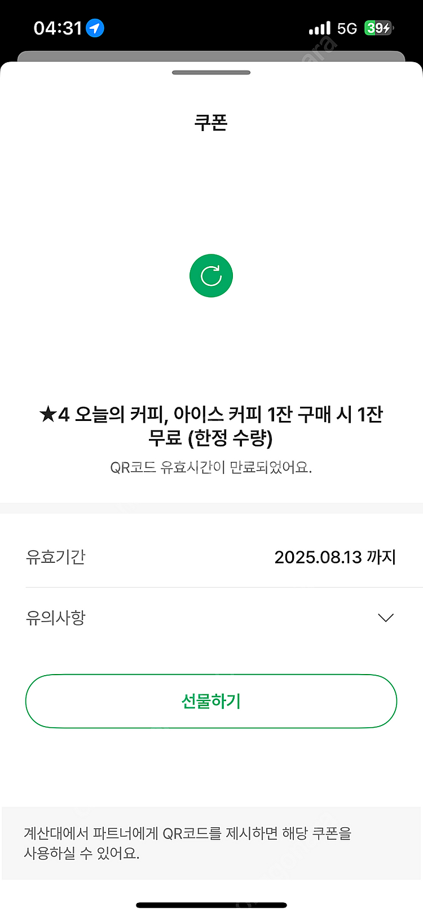423x917 pixels.
Task: Tap the cellular signal bars icon
Action: pos(319,28)
